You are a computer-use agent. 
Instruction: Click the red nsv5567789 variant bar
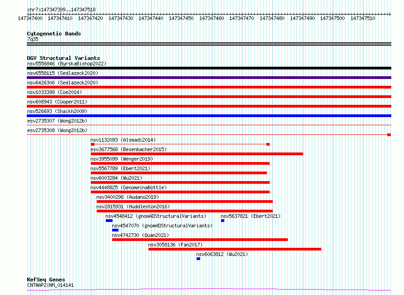[x=179, y=173]
